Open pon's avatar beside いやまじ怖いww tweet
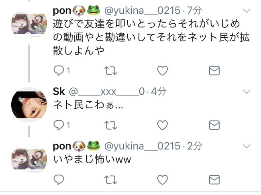The height and width of the screenshot is (195, 261). [x=29, y=159]
